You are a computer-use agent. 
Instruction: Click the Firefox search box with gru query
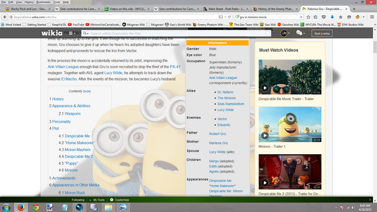[269, 17]
